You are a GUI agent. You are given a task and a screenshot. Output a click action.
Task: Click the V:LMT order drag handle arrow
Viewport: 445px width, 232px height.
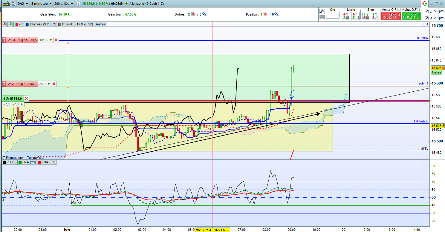click(4, 40)
